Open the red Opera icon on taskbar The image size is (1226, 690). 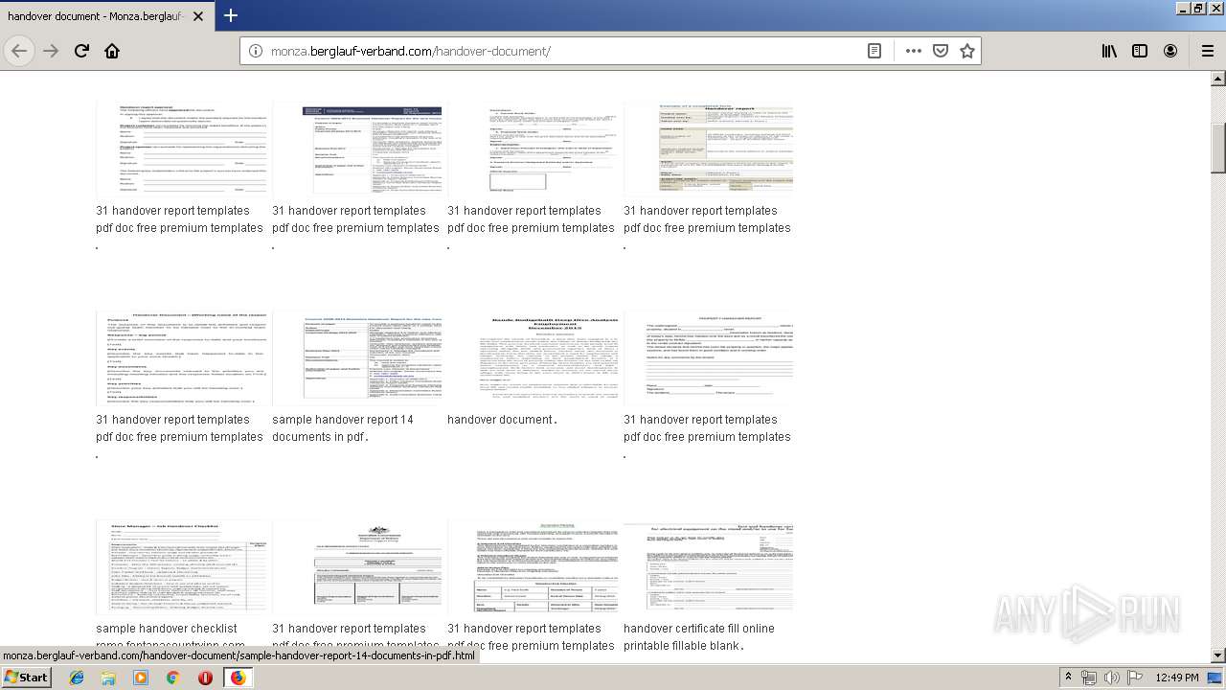[205, 678]
